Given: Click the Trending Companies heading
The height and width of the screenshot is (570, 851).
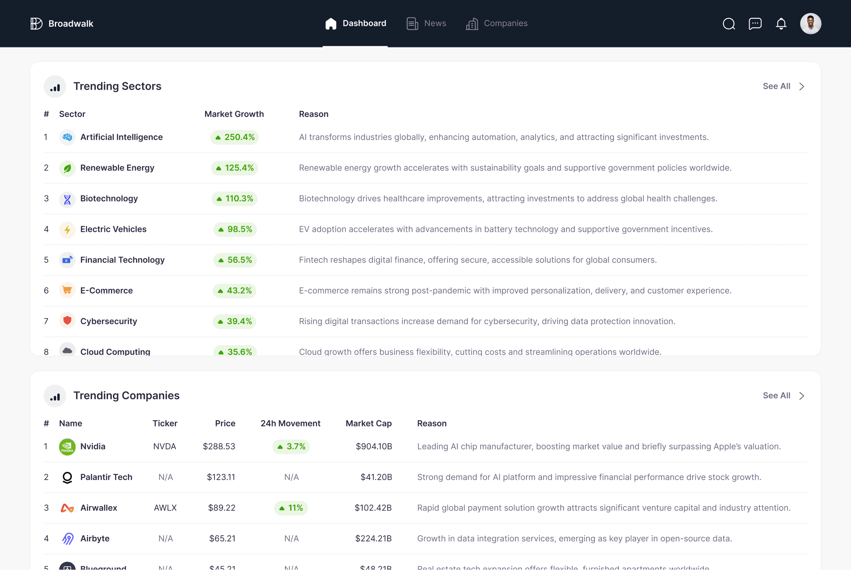Looking at the screenshot, I should tap(126, 395).
